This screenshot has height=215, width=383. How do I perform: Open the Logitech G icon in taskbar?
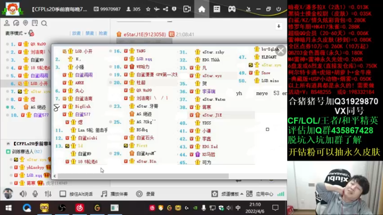pyautogui.click(x=97, y=208)
